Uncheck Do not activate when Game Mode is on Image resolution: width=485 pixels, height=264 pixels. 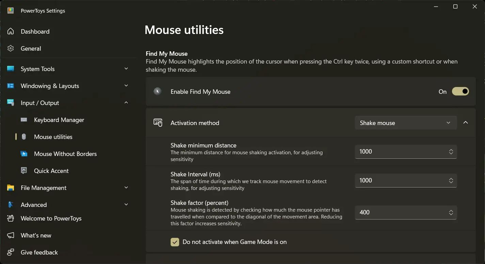pyautogui.click(x=175, y=242)
